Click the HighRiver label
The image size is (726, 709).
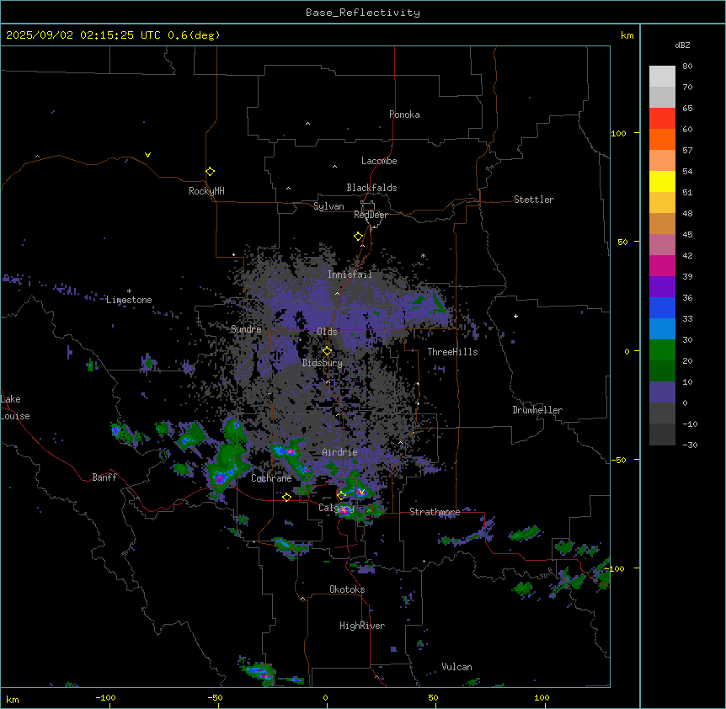362,626
